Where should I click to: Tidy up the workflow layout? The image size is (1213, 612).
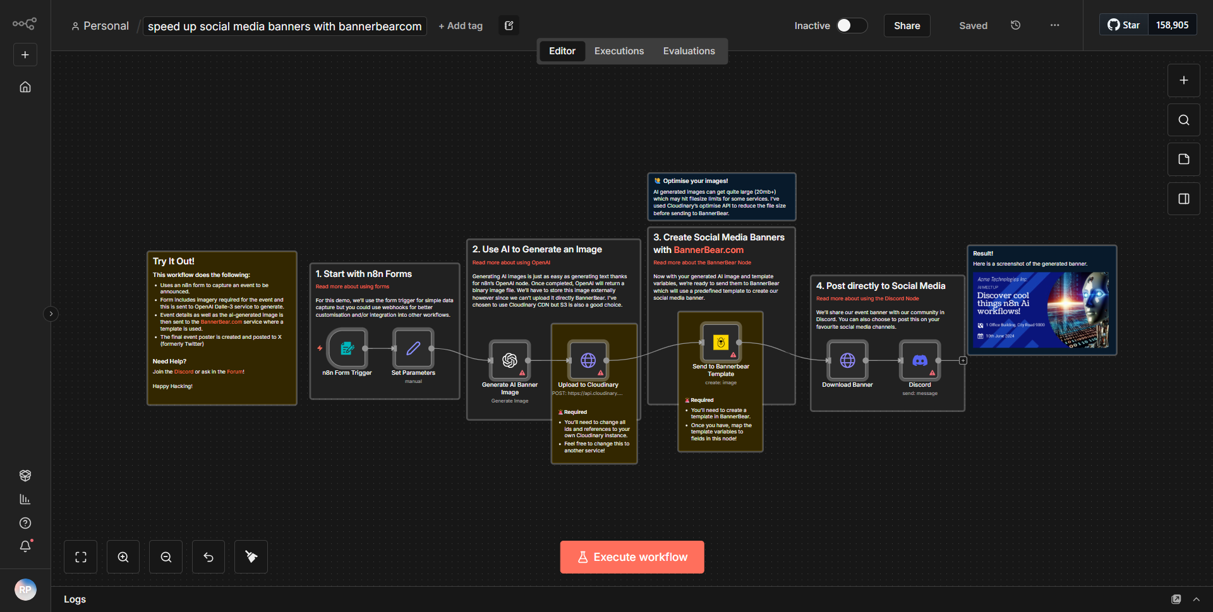coord(250,556)
